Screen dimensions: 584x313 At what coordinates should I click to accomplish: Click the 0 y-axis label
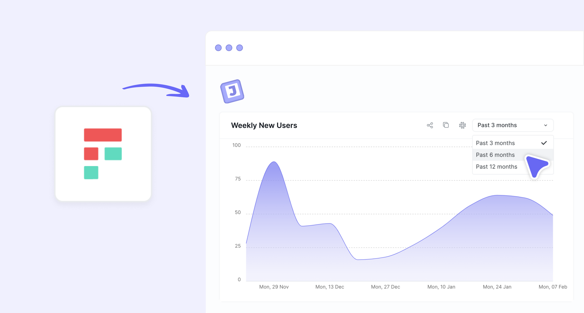[239, 279]
